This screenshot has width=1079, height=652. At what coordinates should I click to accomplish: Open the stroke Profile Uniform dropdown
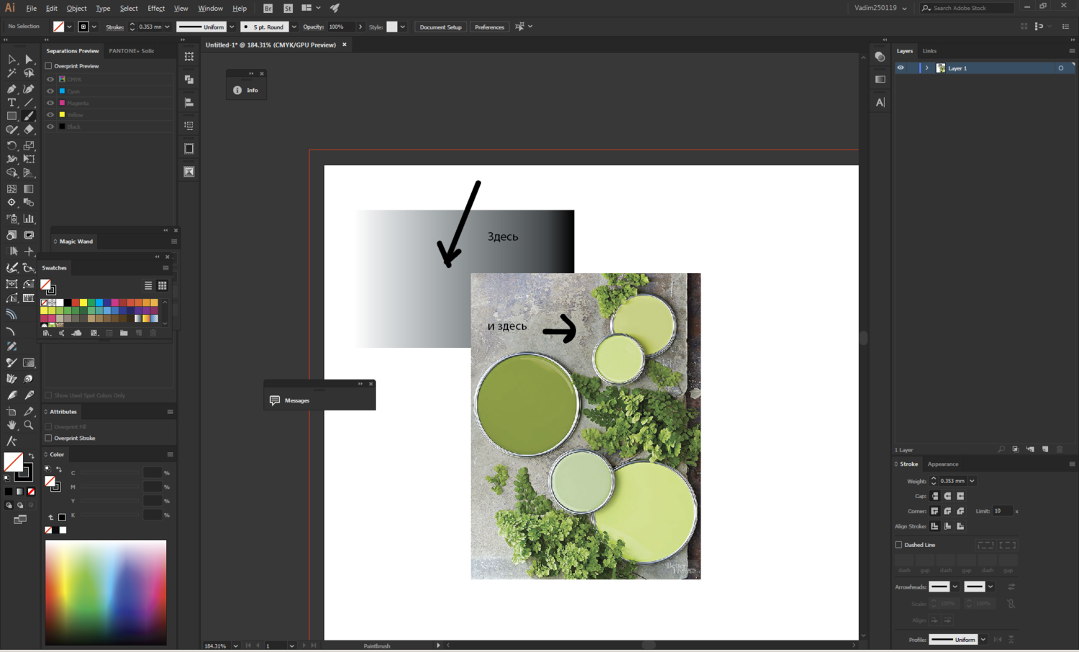click(983, 640)
